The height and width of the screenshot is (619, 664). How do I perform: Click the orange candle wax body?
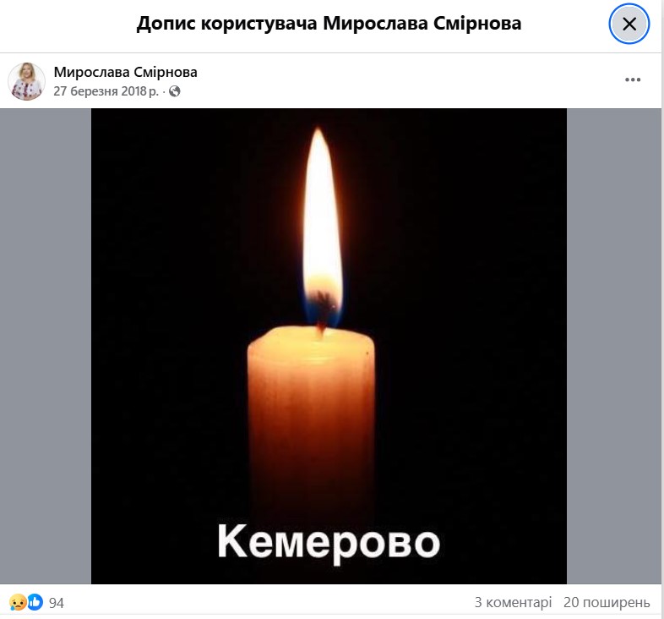tap(311, 419)
